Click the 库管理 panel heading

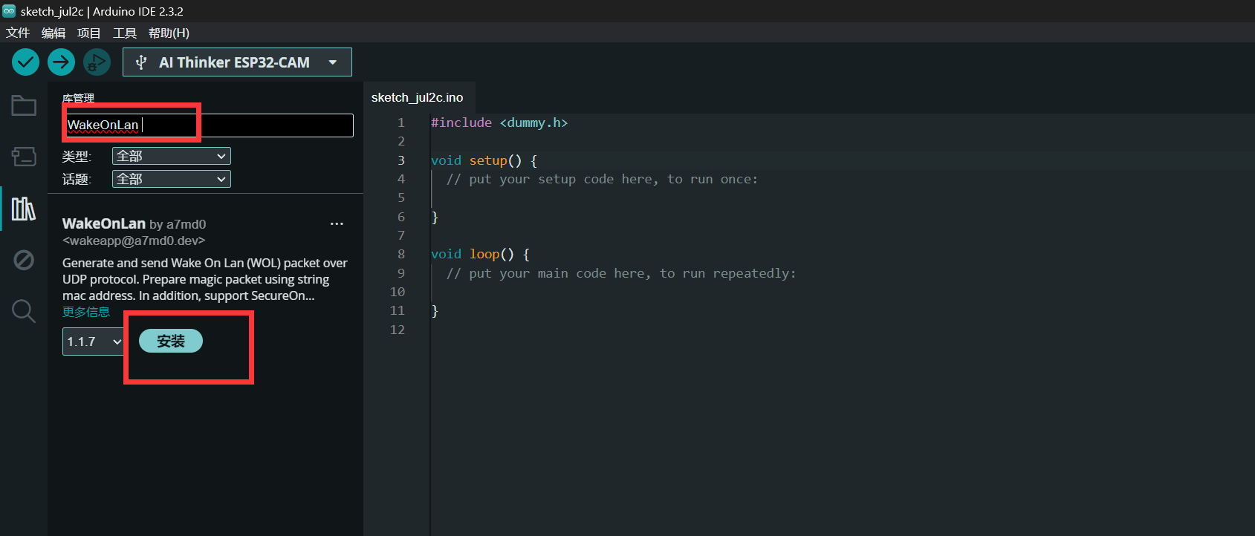[78, 98]
